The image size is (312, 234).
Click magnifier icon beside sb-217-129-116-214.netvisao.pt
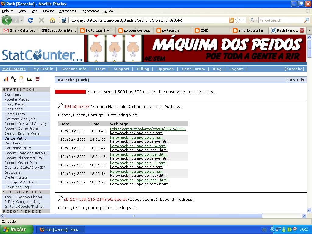pyautogui.click(x=61, y=199)
